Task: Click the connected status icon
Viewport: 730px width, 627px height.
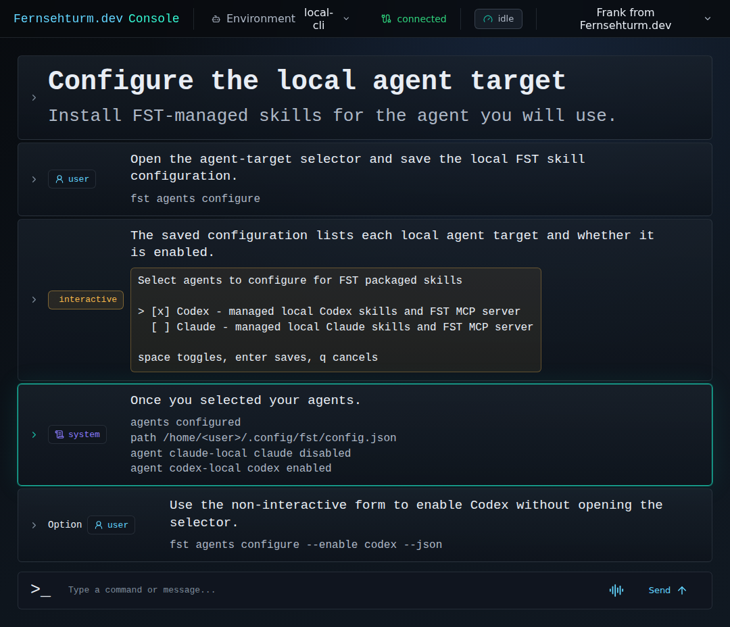Action: [x=386, y=19]
